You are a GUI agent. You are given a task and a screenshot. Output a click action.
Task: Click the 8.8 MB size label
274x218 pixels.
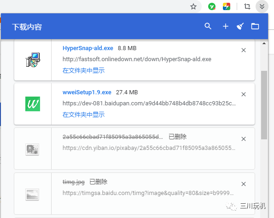pos(127,48)
